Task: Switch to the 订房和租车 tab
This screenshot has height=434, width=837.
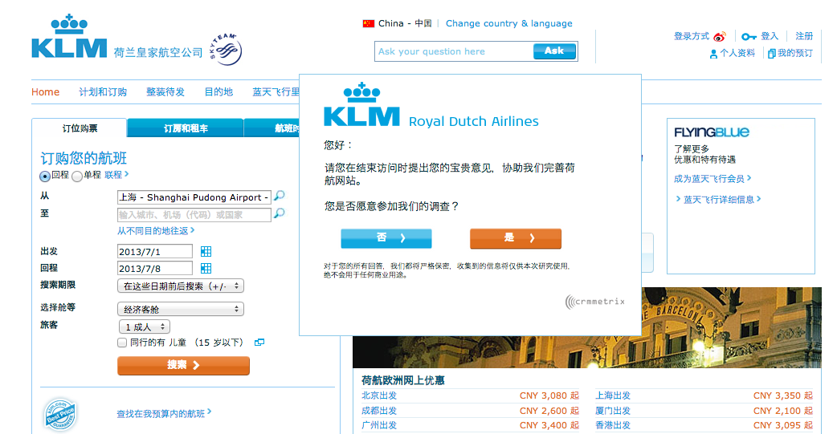Action: point(186,128)
